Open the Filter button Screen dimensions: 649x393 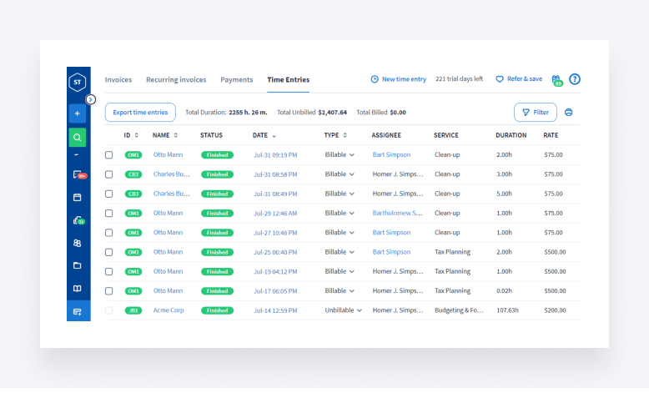pyautogui.click(x=535, y=113)
